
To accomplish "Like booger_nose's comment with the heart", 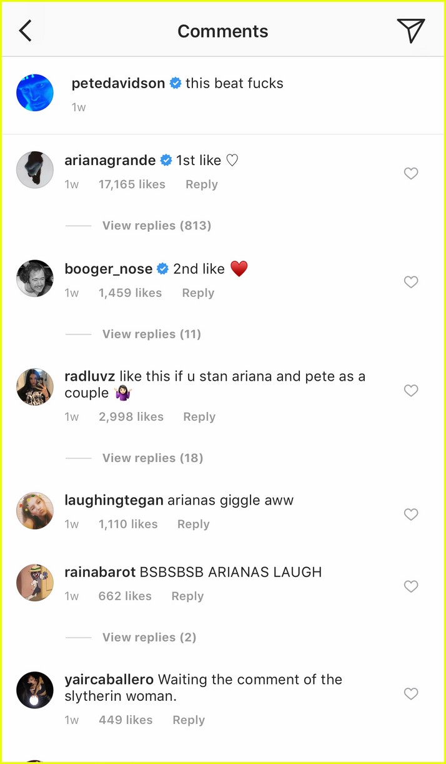I will (x=410, y=282).
